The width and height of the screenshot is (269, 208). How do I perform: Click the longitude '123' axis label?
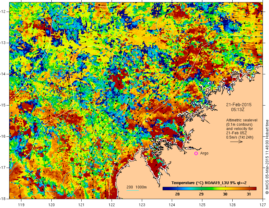coord(142,205)
